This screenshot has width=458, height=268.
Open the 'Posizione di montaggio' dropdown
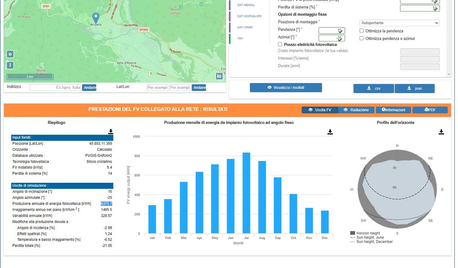(x=399, y=23)
